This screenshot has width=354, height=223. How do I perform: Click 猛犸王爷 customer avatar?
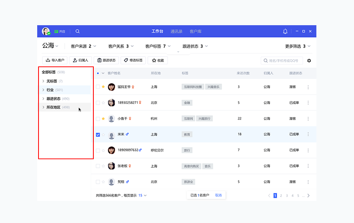pyautogui.click(x=112, y=87)
